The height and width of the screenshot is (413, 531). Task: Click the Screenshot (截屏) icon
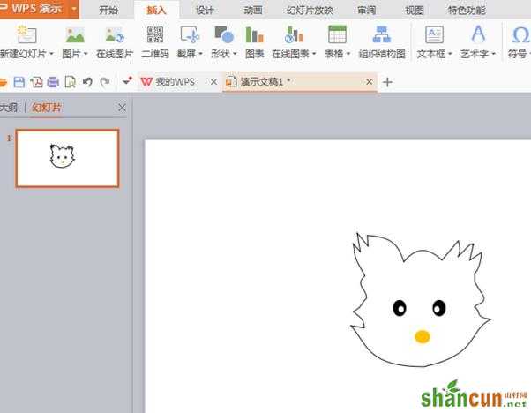coord(190,34)
